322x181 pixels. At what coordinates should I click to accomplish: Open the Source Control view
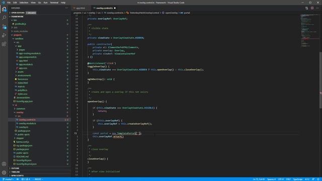point(4,27)
